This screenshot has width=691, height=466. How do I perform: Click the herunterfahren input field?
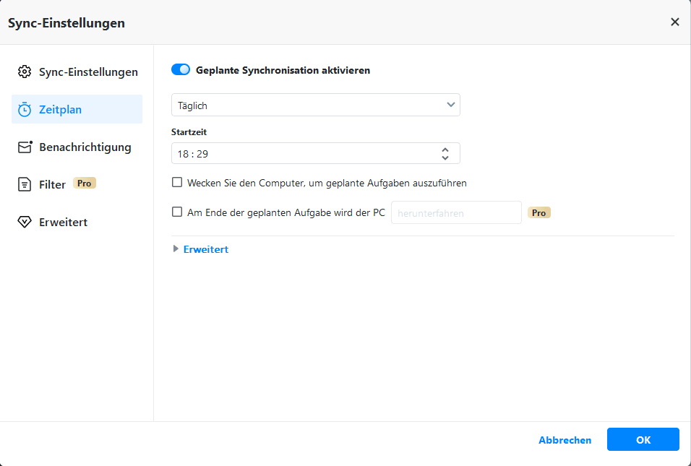[456, 213]
